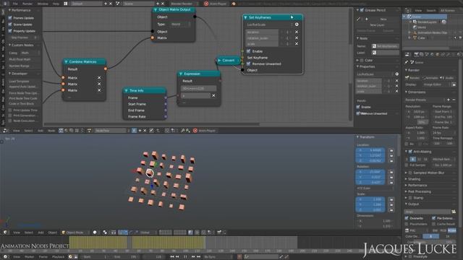This screenshot has width=463, height=260.
Task: Click viewport shading sphere icon
Action: pyautogui.click(x=95, y=233)
